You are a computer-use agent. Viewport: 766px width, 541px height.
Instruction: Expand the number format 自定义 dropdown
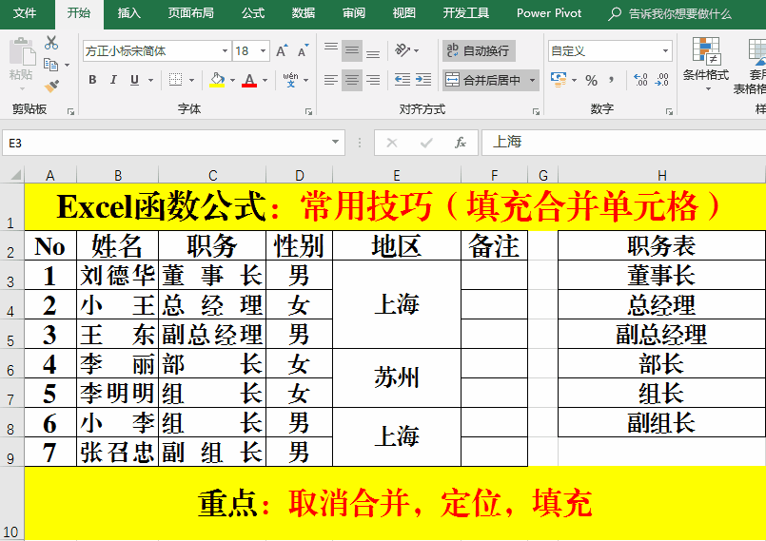(664, 51)
